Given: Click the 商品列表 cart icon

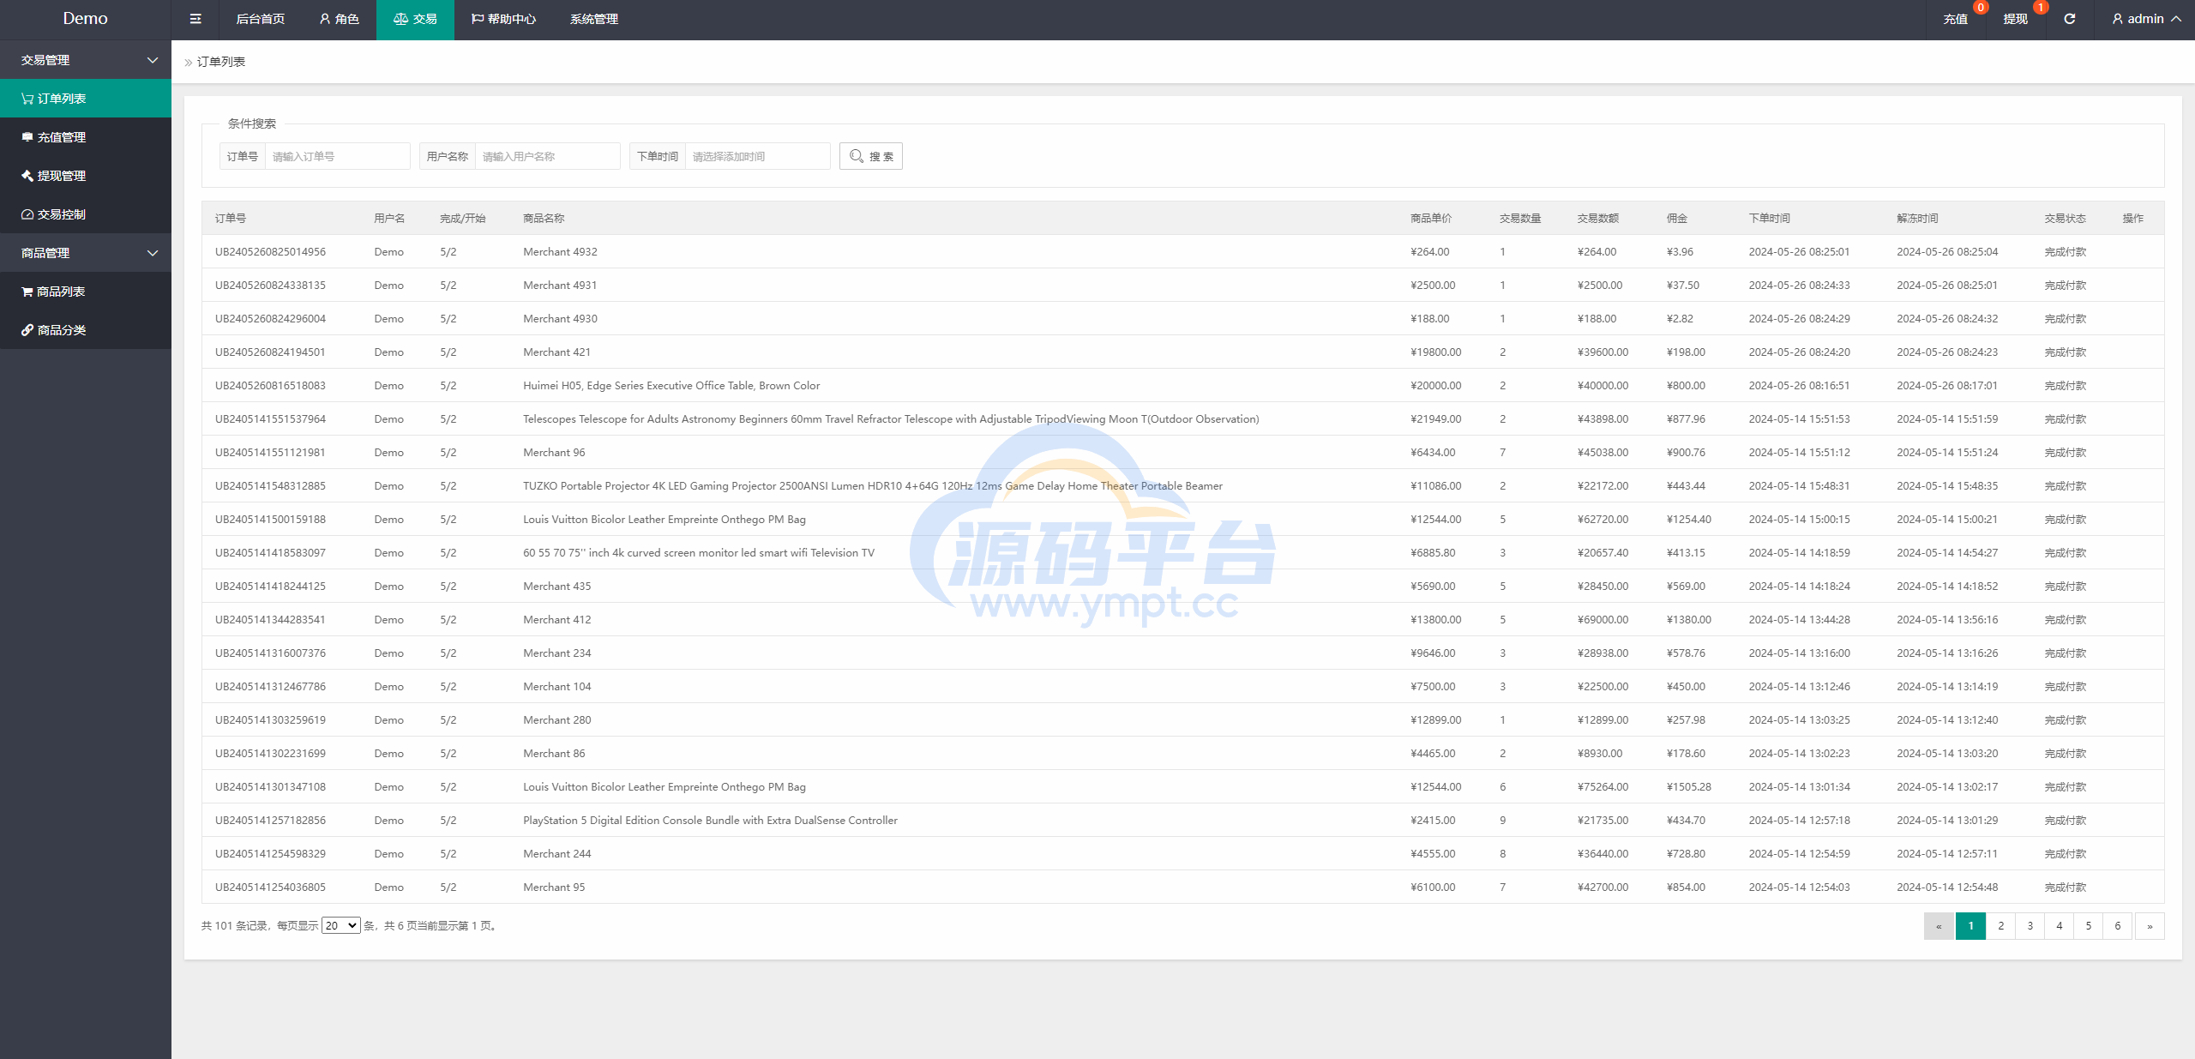Looking at the screenshot, I should click(27, 292).
